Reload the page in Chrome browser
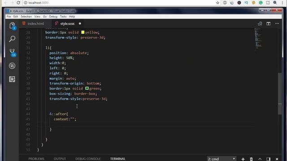Image resolution: width=287 pixels, height=161 pixels. tap(18, 3)
